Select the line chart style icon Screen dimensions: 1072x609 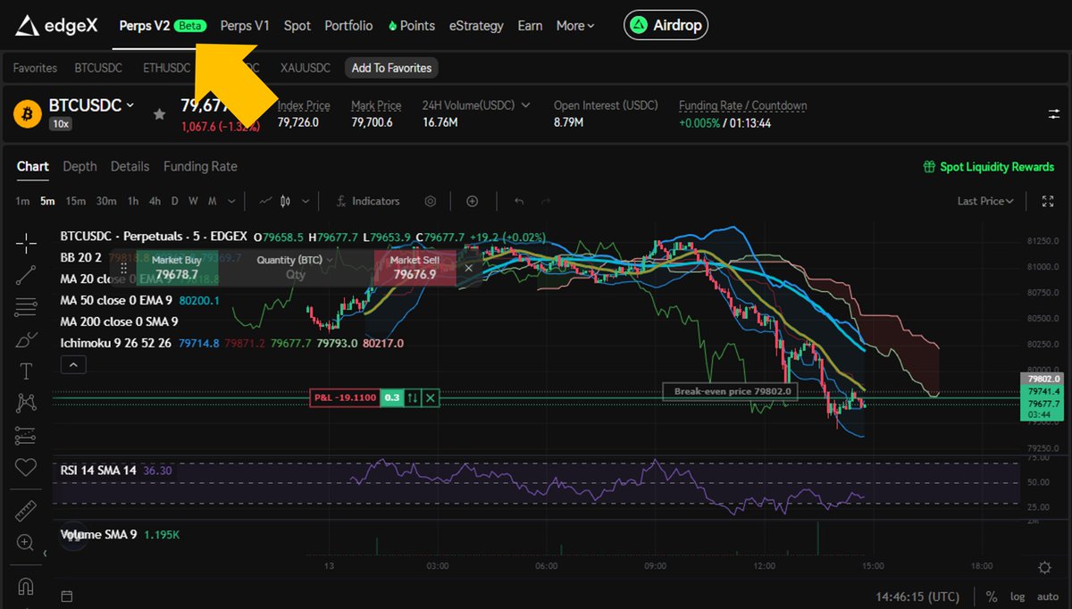point(265,201)
